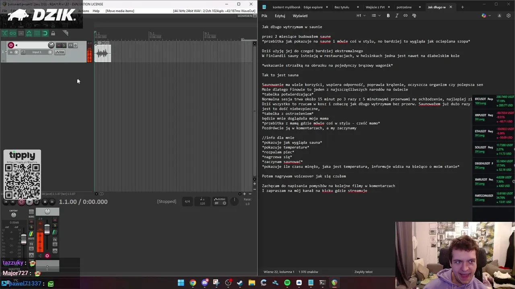Solo track 1 in track panel

point(64,45)
